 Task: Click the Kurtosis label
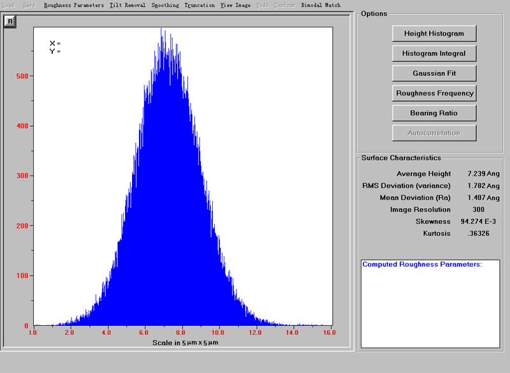click(x=437, y=234)
